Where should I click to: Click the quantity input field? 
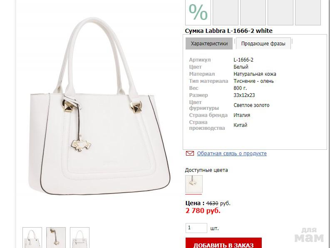(196, 228)
